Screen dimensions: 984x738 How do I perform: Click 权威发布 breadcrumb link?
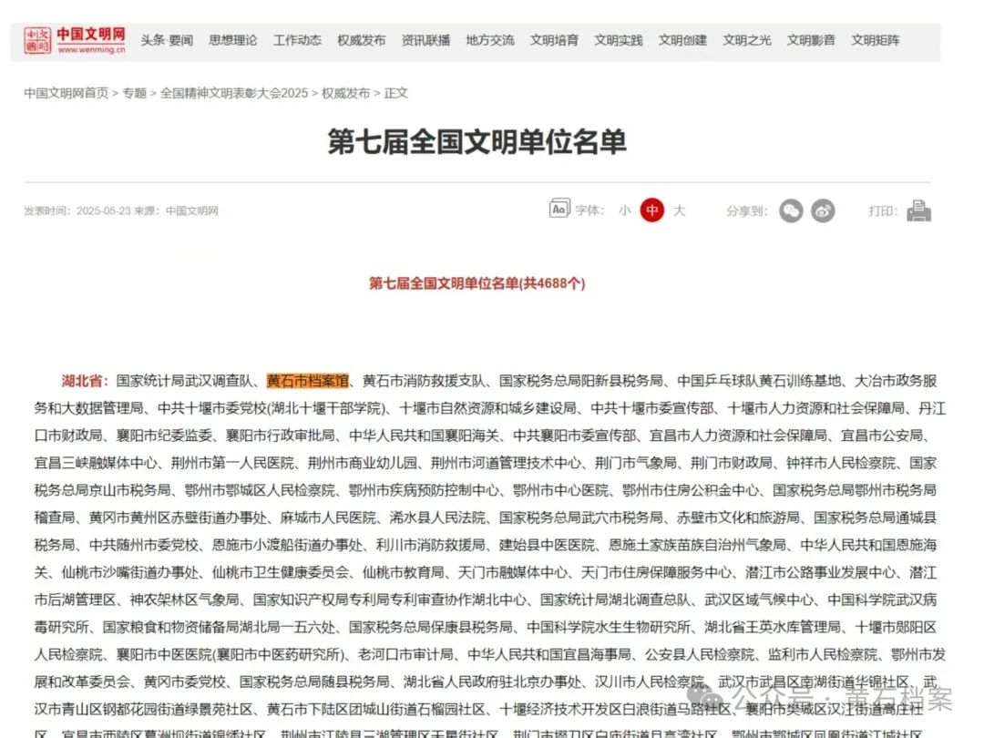coord(346,93)
